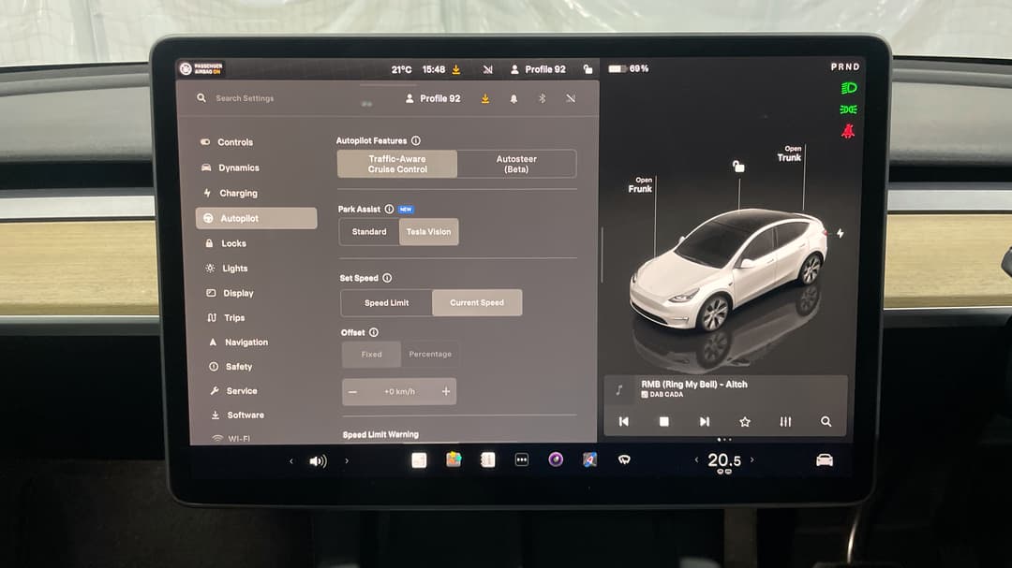Click Profile 92 in top status bar
The width and height of the screenshot is (1012, 568).
(x=538, y=69)
